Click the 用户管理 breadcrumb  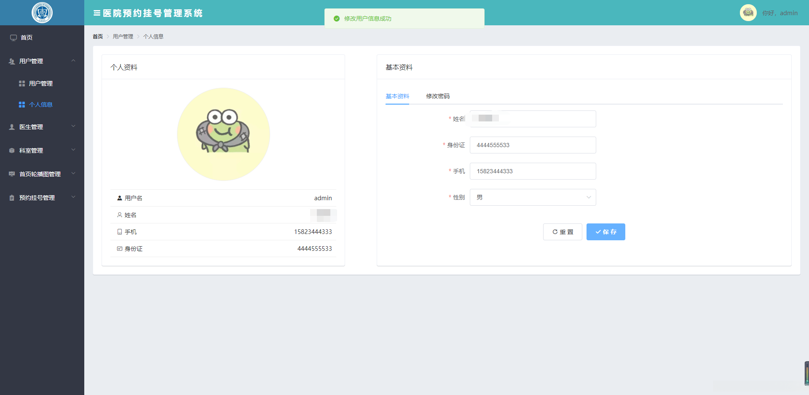click(123, 37)
